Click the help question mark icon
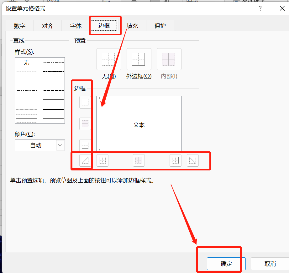Viewport: 289px width, 273px height. coord(260,8)
